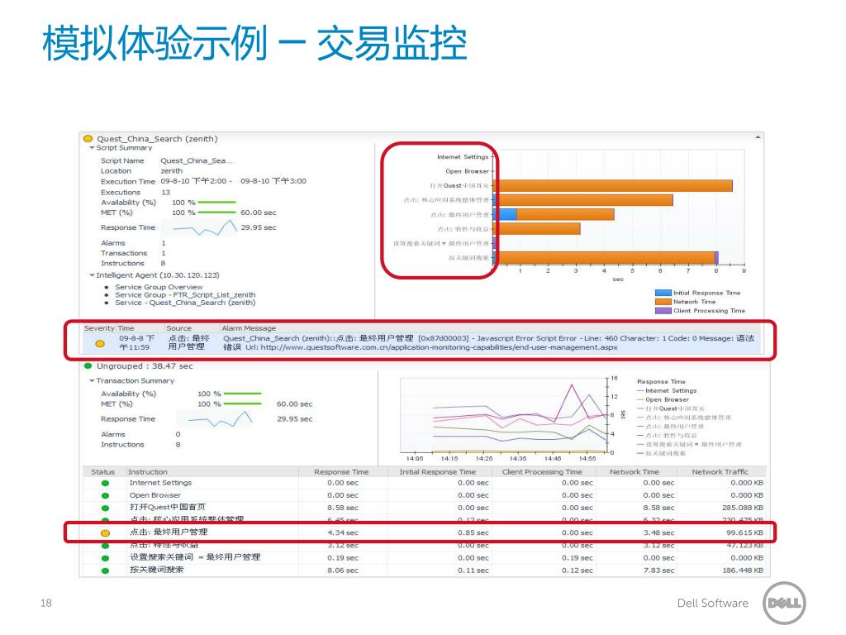Sort by Client Processing Time column header

point(542,472)
